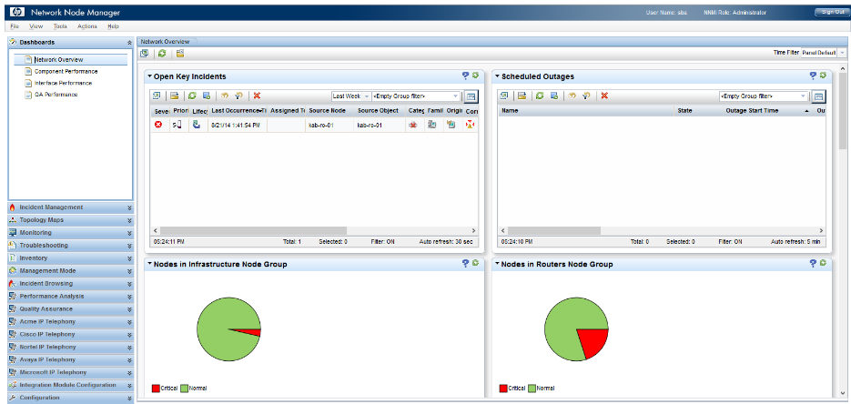Delete selected incident using the red X icon

(x=257, y=96)
